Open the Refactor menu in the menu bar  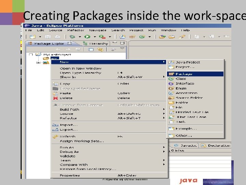click(76, 30)
